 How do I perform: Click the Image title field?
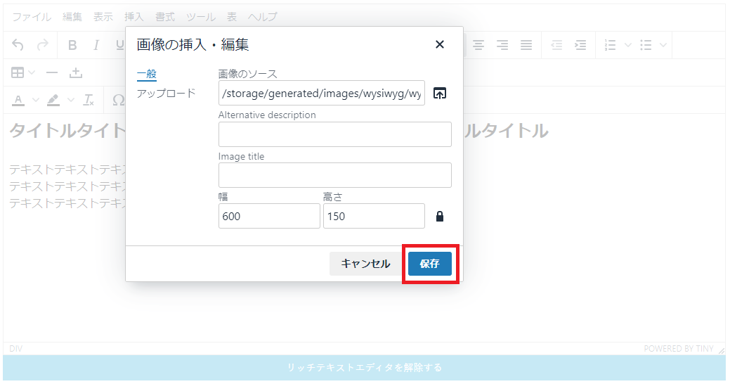pyautogui.click(x=335, y=175)
